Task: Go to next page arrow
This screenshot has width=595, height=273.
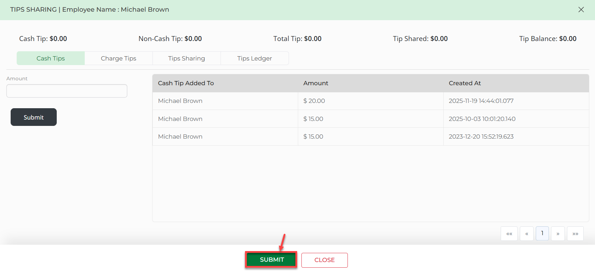Action: [x=558, y=234]
